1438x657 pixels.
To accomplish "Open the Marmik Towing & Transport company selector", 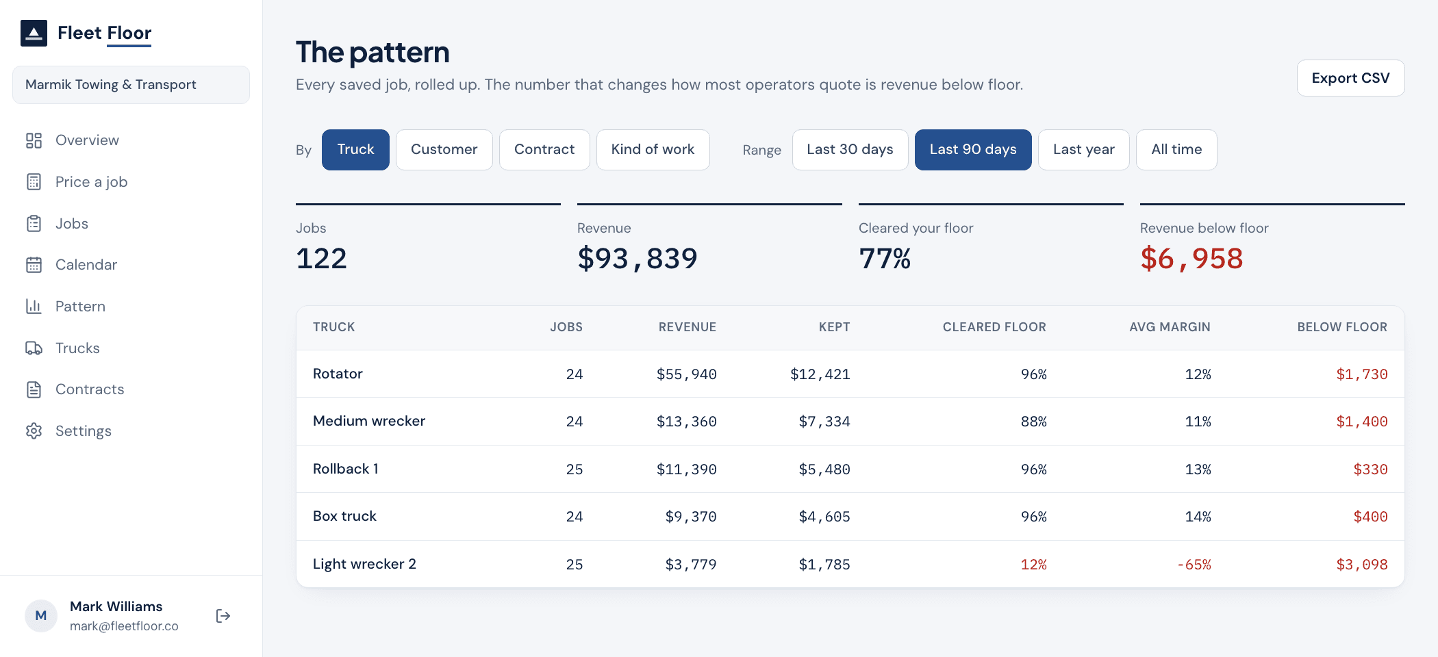I will [131, 85].
